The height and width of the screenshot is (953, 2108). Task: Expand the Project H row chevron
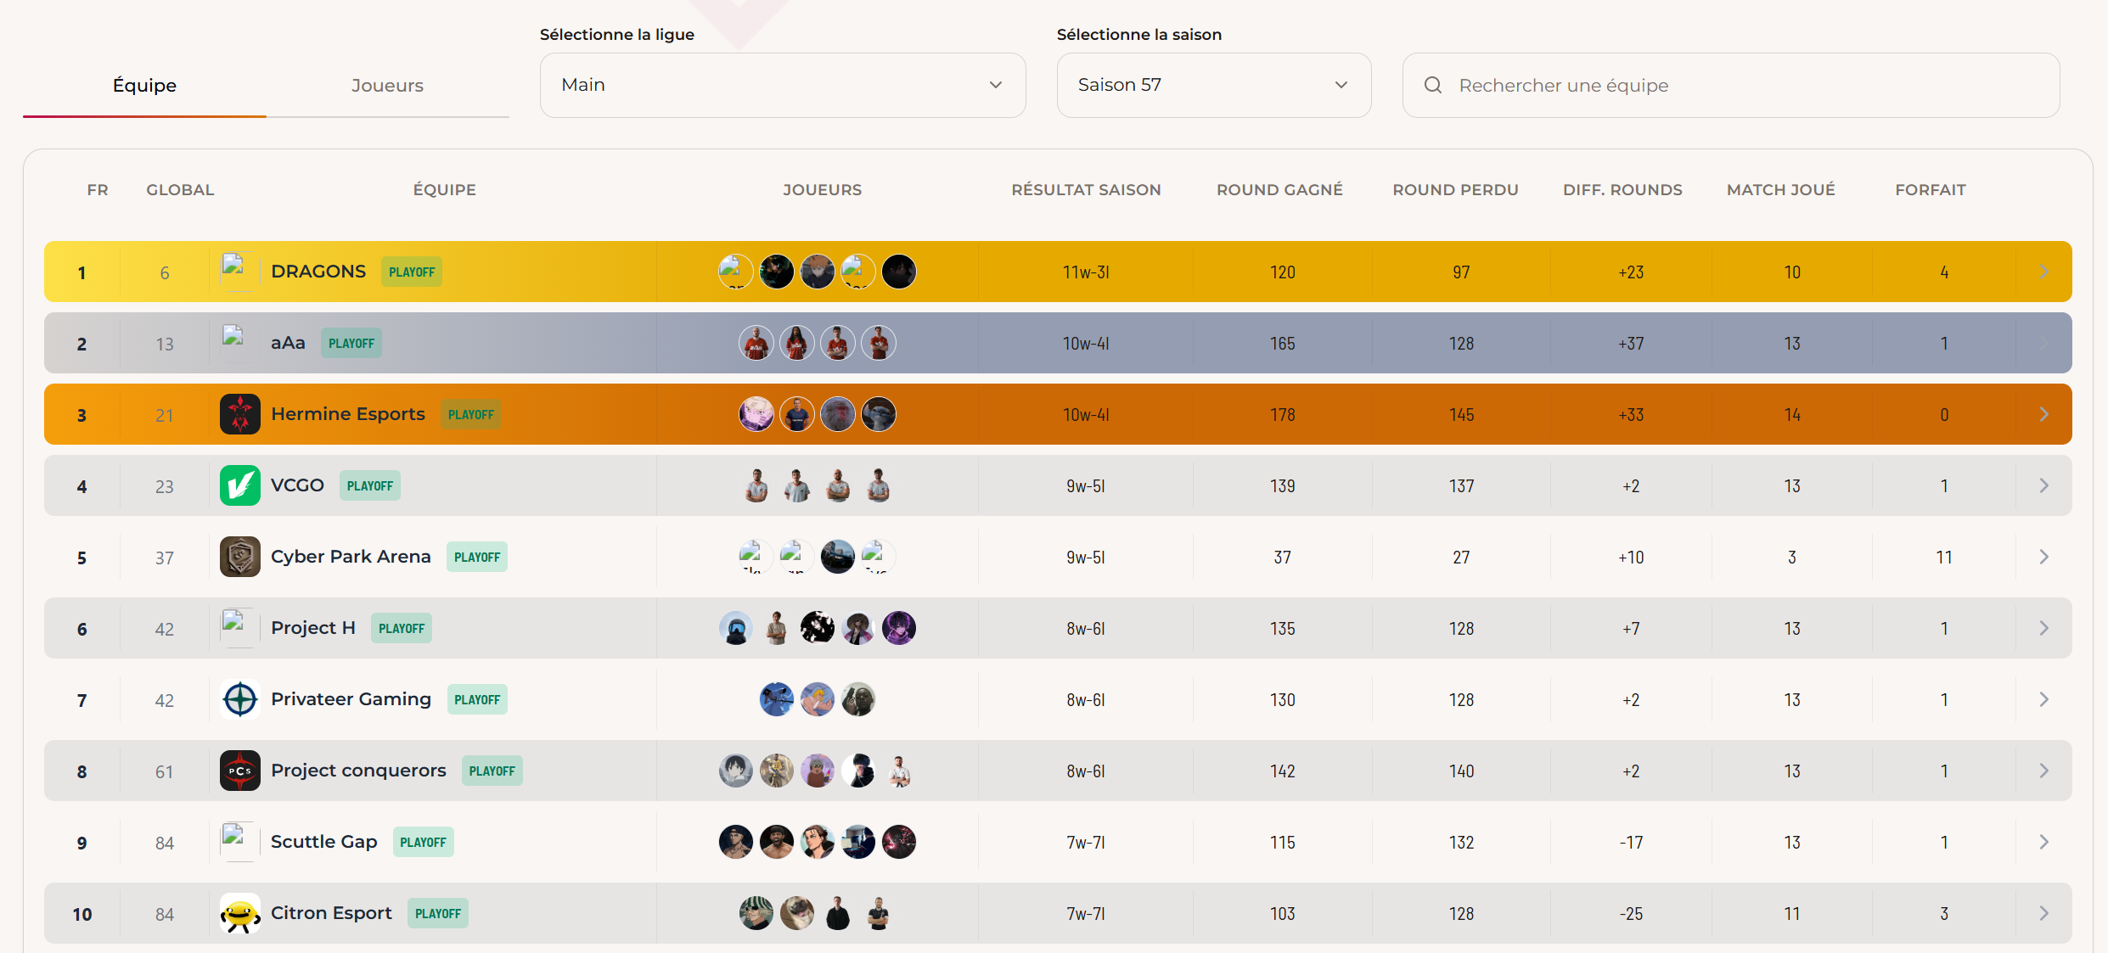tap(2044, 628)
